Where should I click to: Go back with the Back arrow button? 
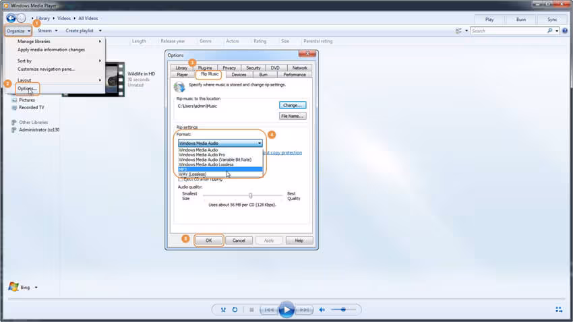click(x=11, y=18)
